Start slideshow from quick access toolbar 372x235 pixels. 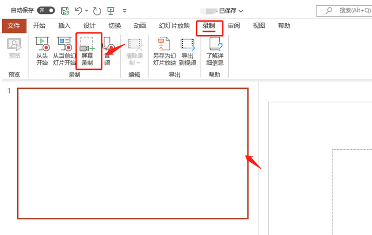click(111, 11)
